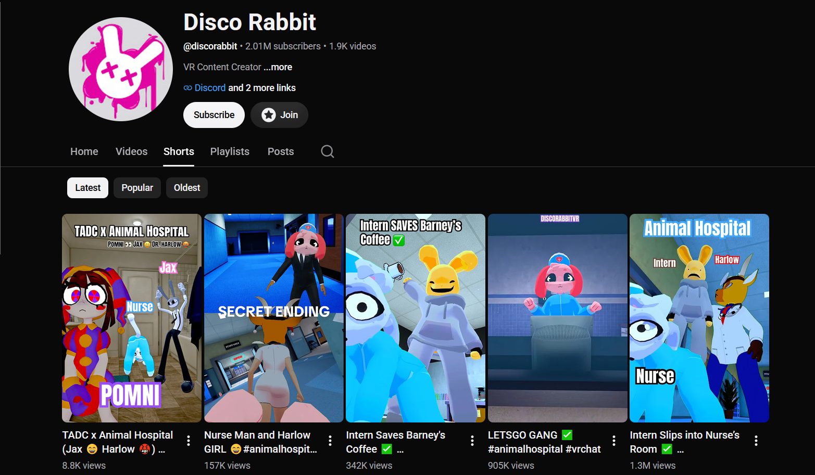The image size is (815, 475).
Task: Show the 2 more links
Action: tap(262, 88)
